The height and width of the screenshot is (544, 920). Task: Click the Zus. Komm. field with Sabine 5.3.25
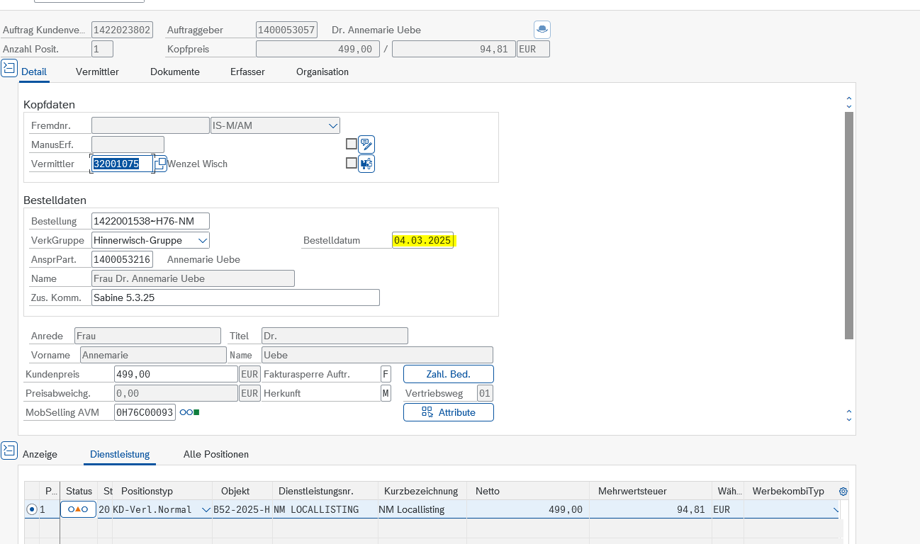(235, 297)
